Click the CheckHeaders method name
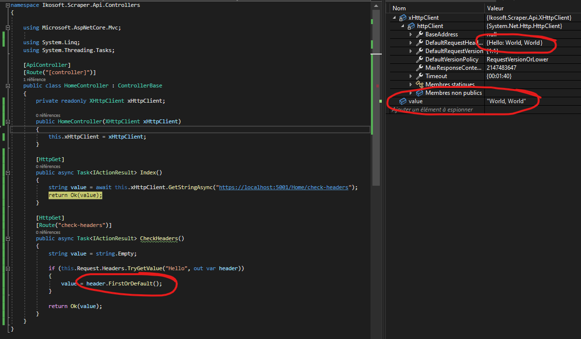 pyautogui.click(x=159, y=238)
